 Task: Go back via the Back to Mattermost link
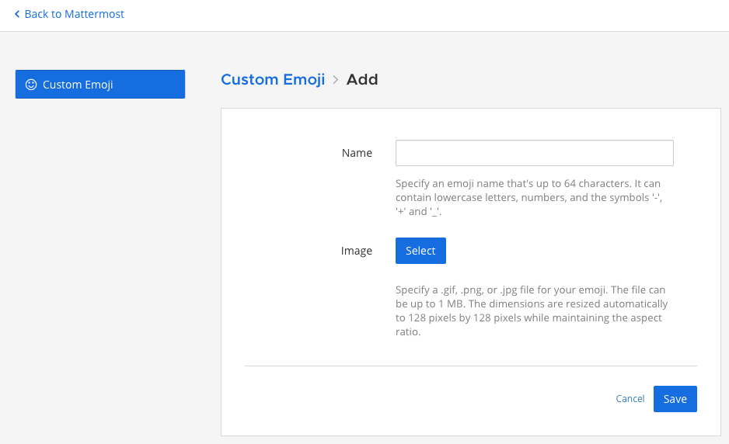(x=74, y=14)
